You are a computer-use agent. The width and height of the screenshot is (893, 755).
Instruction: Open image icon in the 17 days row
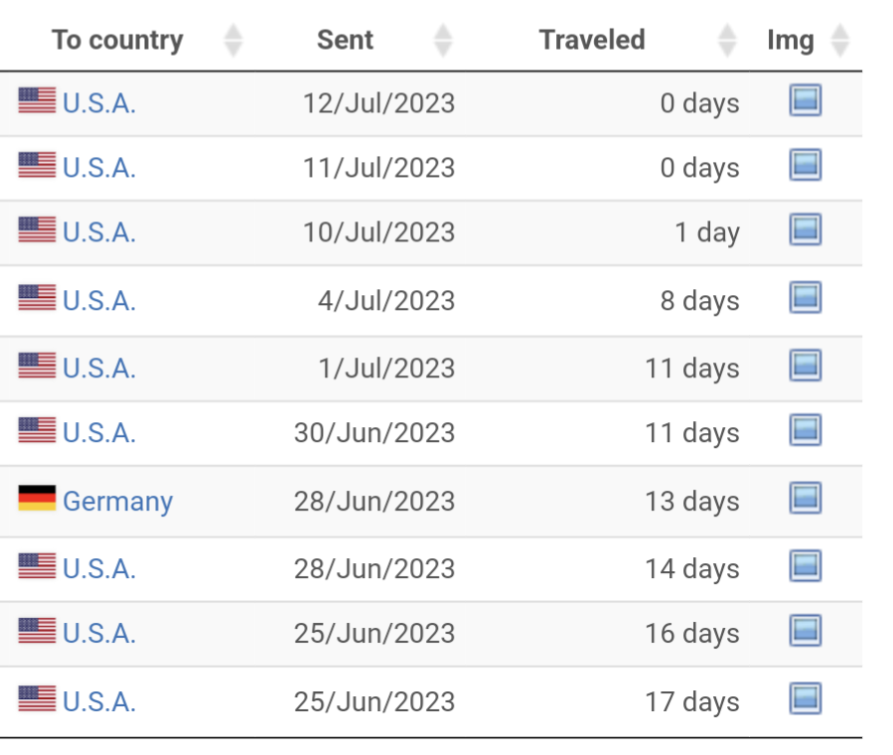805,698
